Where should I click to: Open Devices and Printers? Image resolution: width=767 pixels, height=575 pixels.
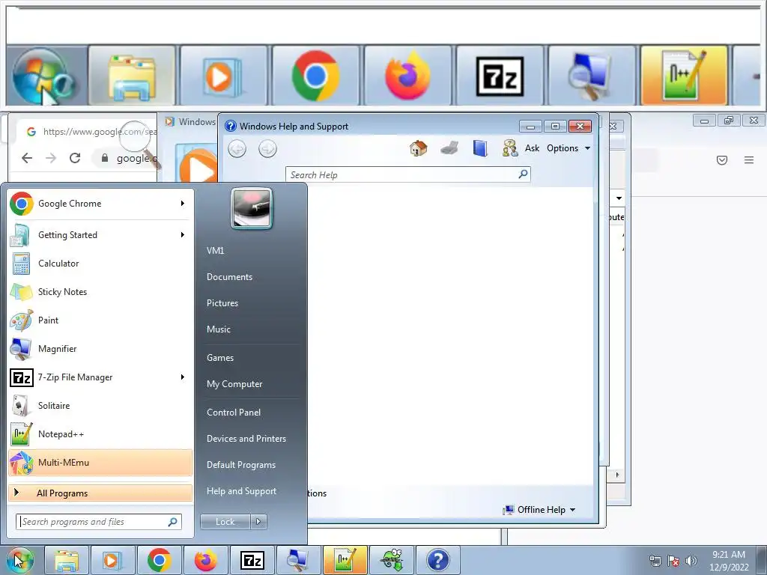[246, 439]
